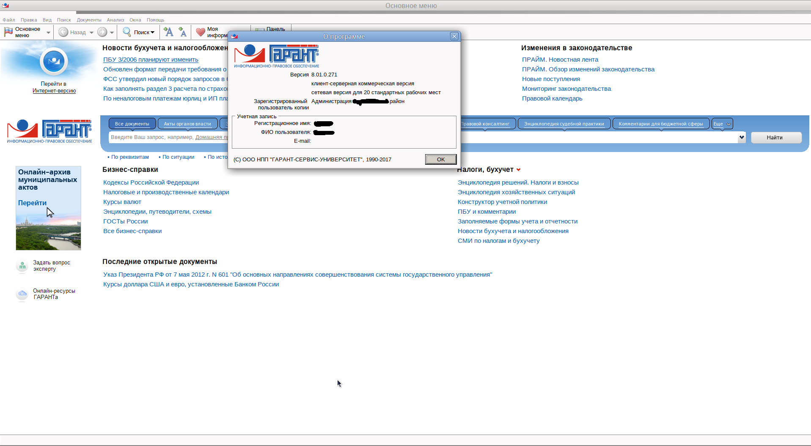This screenshot has width=811, height=446.
Task: Click the Поиск magnifier icon
Action: [127, 32]
